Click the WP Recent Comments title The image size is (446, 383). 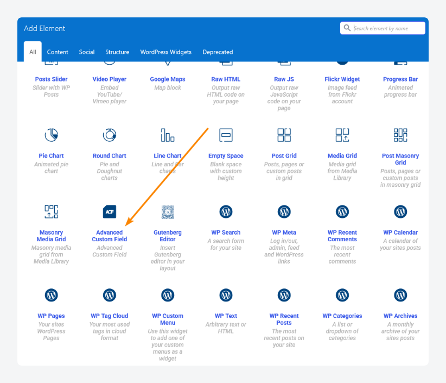(x=342, y=236)
